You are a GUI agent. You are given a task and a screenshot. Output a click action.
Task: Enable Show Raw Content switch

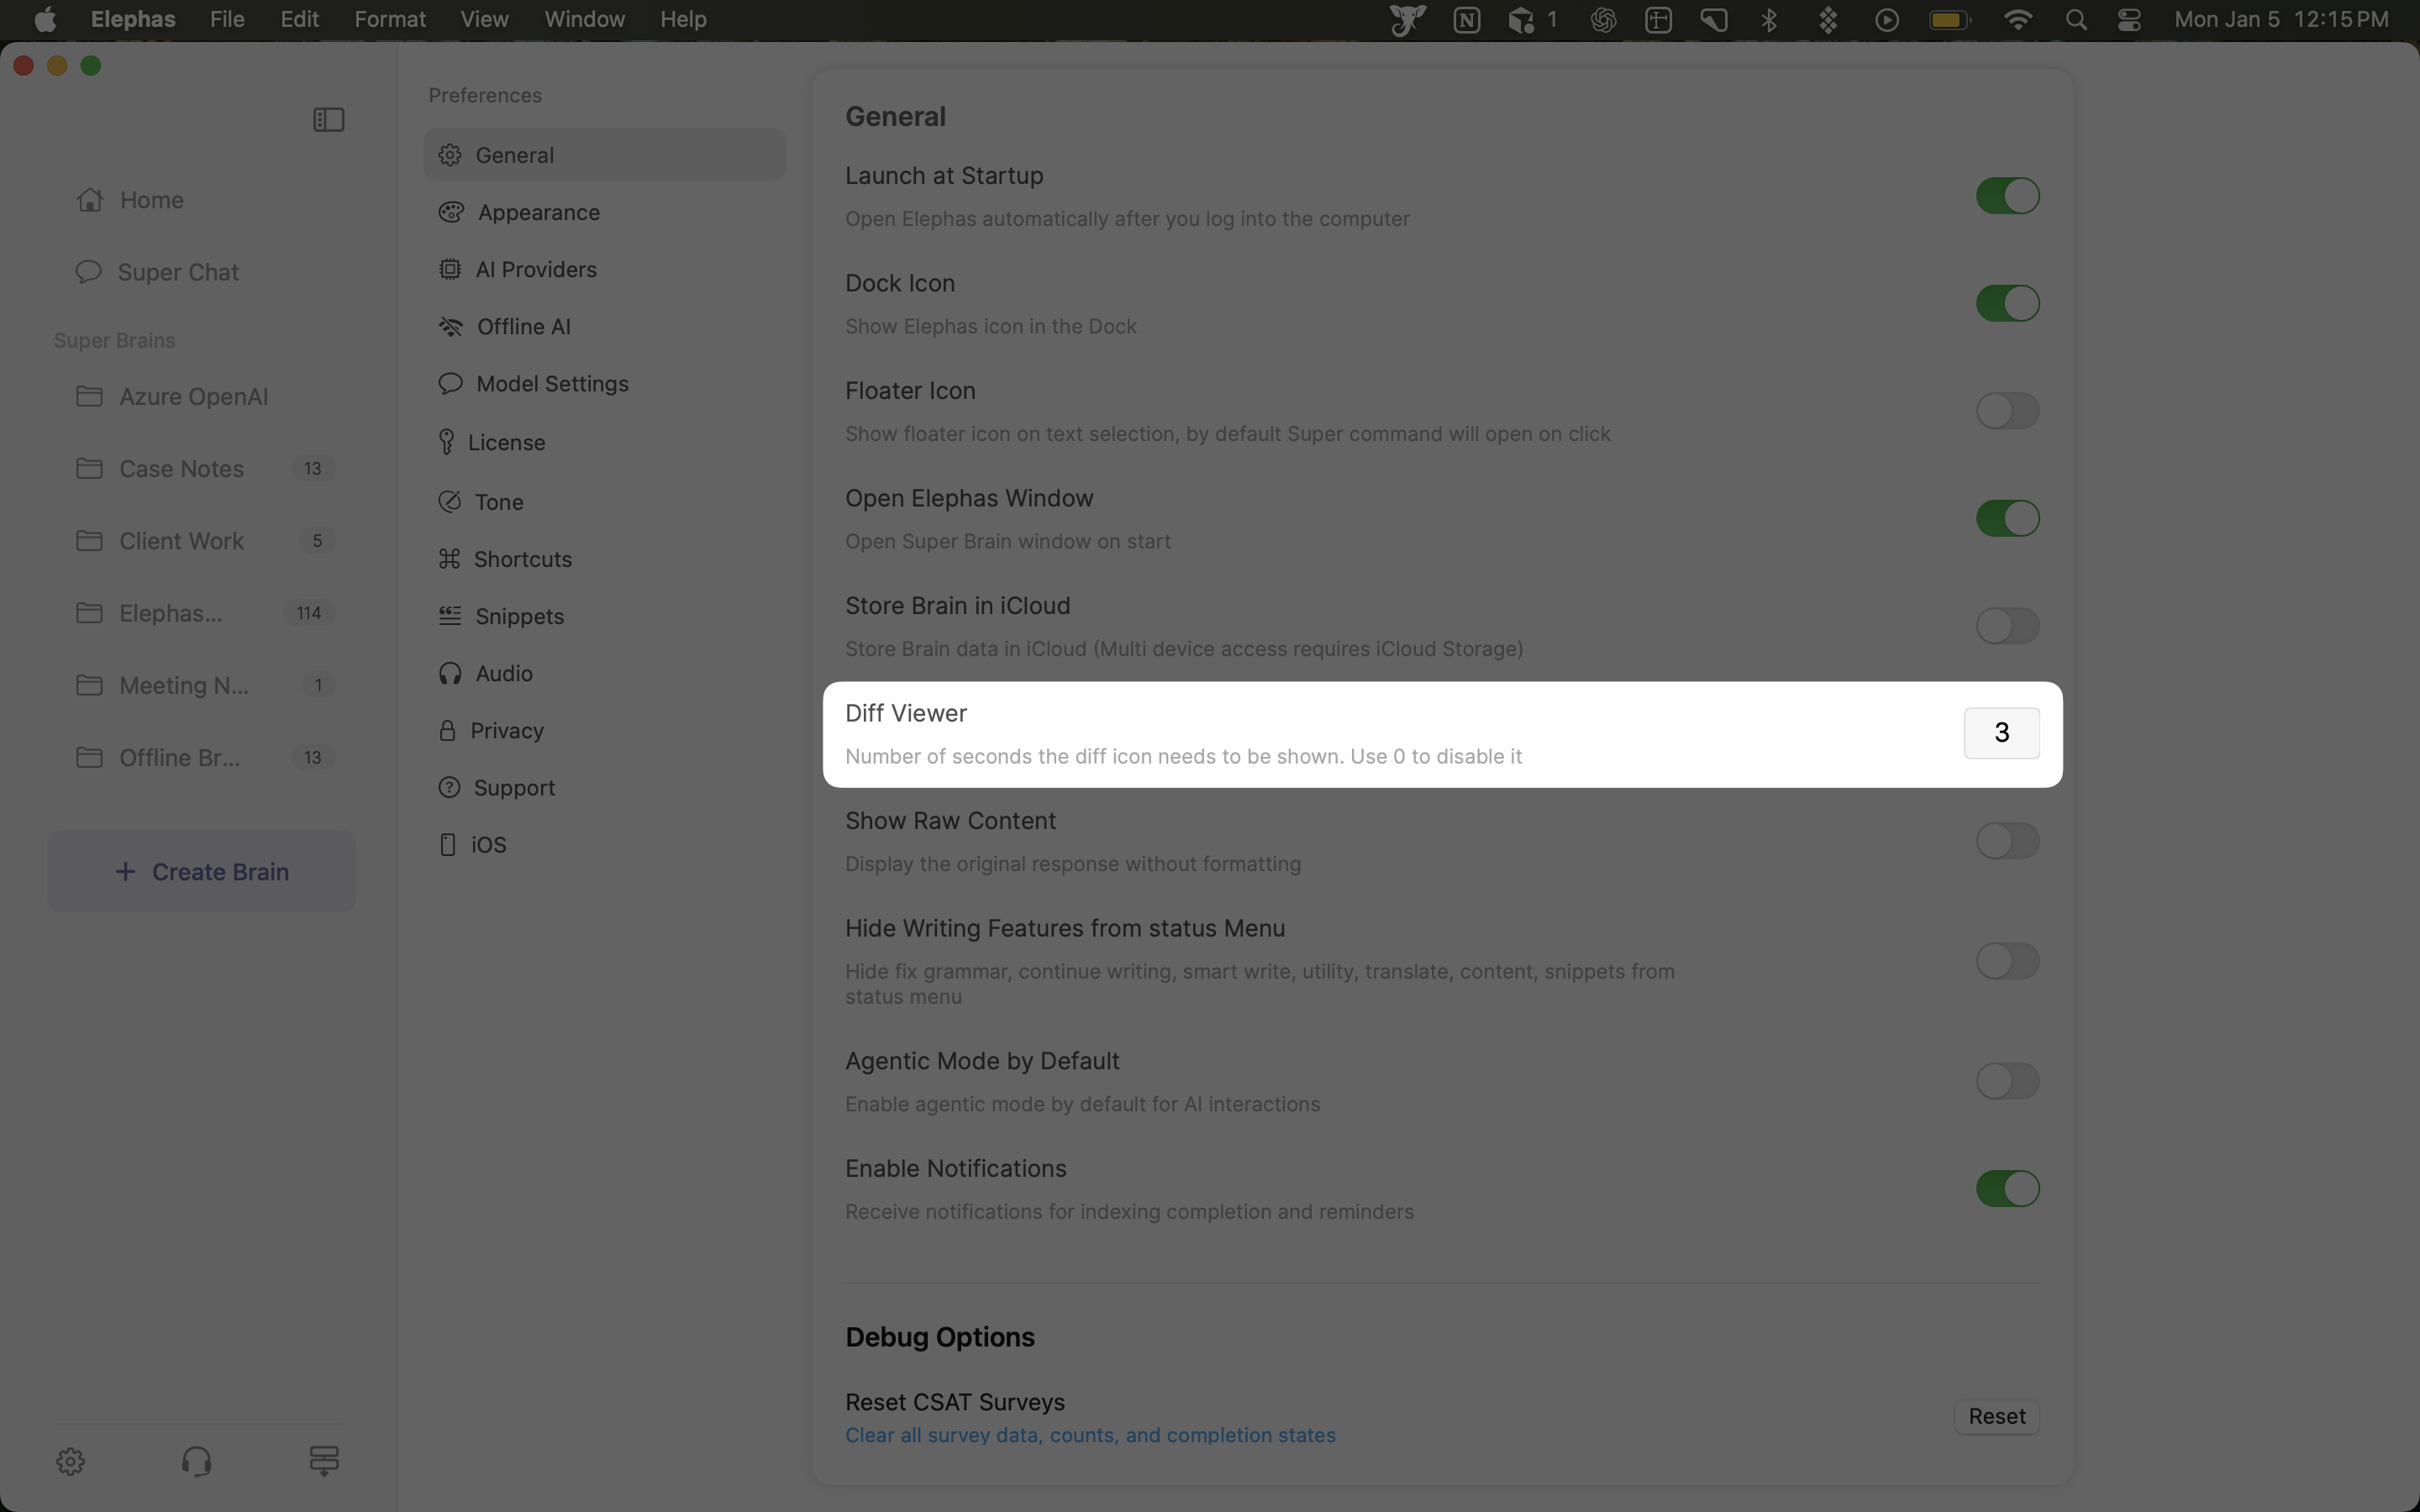click(x=2007, y=841)
